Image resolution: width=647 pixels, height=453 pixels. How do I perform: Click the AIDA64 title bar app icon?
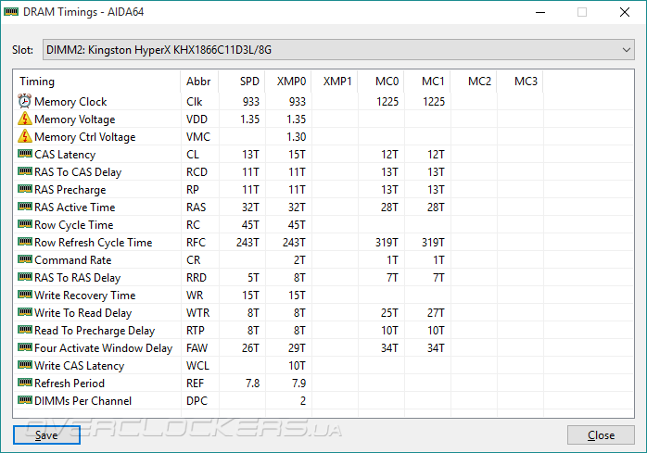12,12
